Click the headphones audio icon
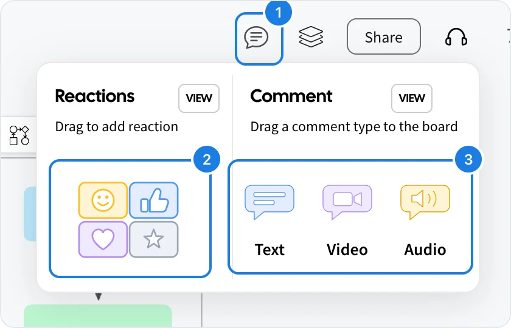 click(456, 37)
